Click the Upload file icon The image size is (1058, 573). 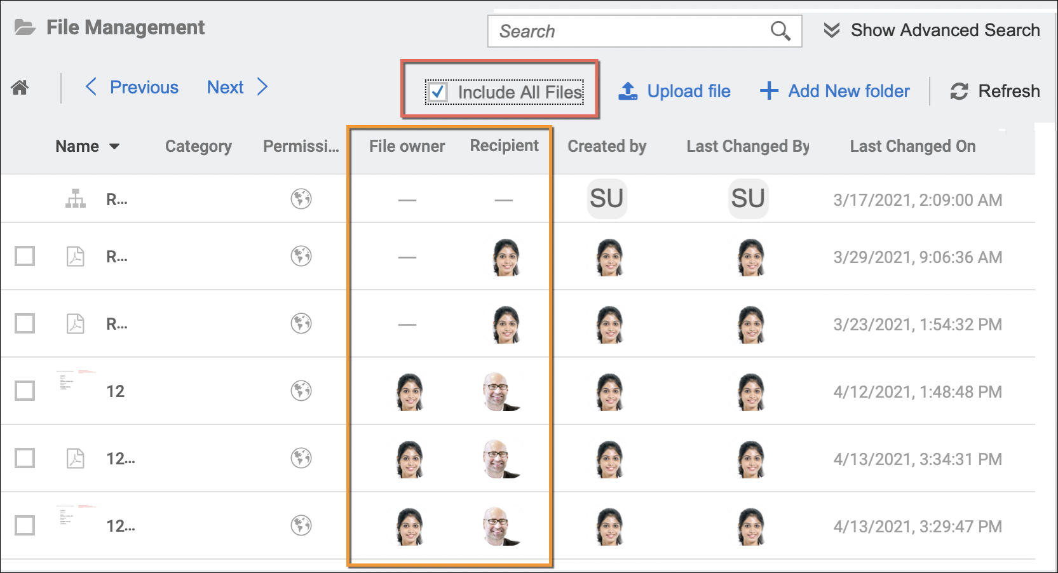(628, 91)
